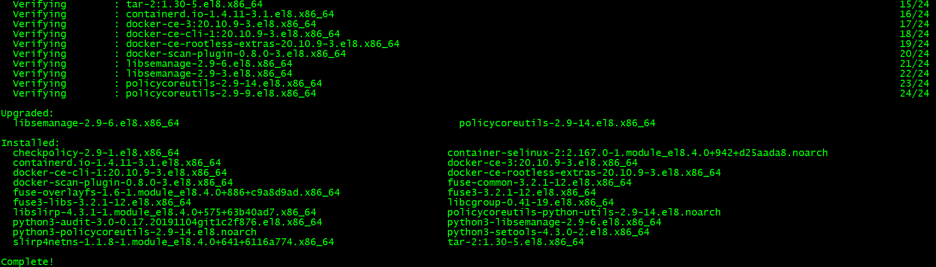Viewport: 936px width, 267px height.
Task: Select the libcgroup-0.41-19 package entry
Action: pos(531,203)
